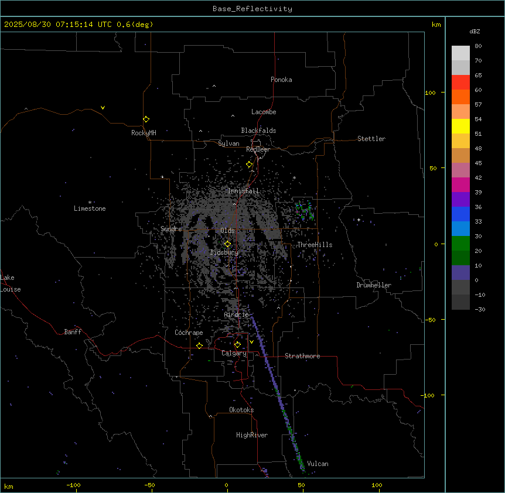Click the yellow marker below Cochrane label
505x493 pixels.
point(199,345)
